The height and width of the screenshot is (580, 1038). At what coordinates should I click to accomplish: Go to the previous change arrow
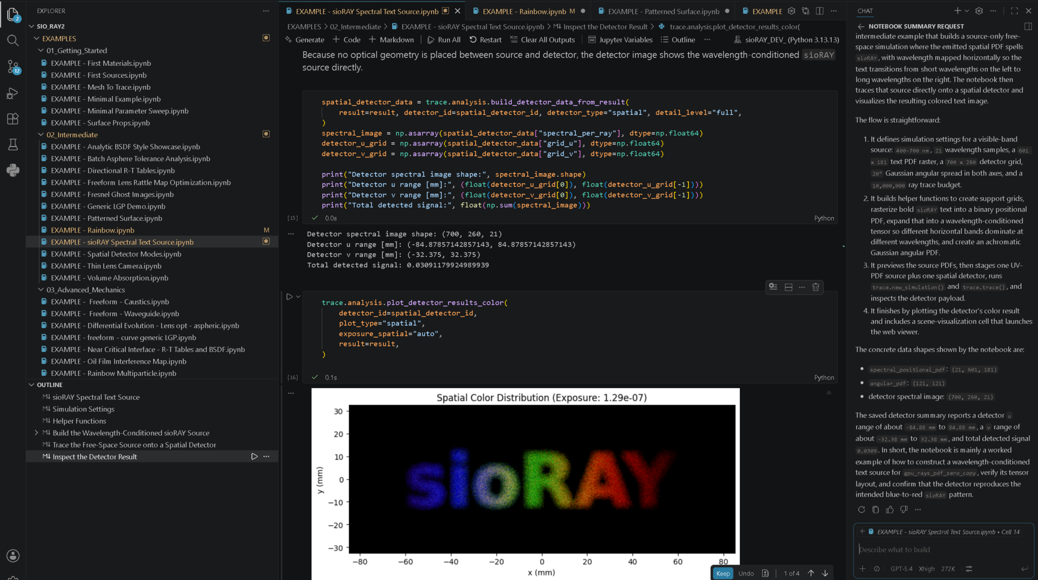(x=811, y=573)
